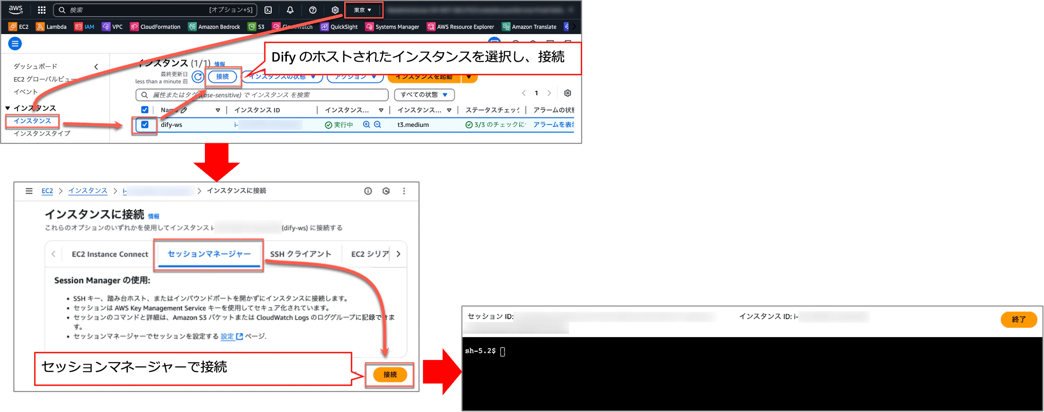
Task: Select the セッションマネージャー tab
Action: [209, 254]
